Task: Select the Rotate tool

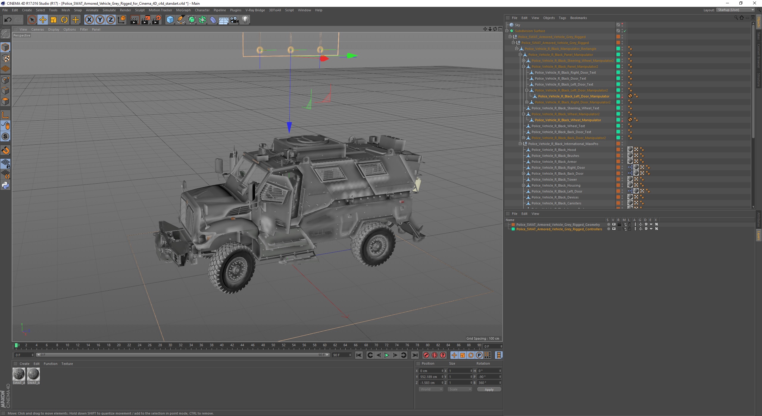Action: pyautogui.click(x=64, y=20)
